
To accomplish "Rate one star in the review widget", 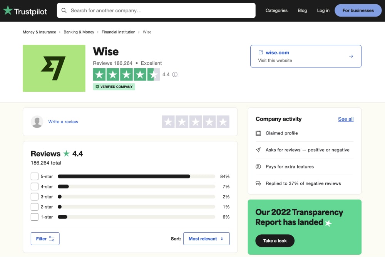I will pos(168,122).
